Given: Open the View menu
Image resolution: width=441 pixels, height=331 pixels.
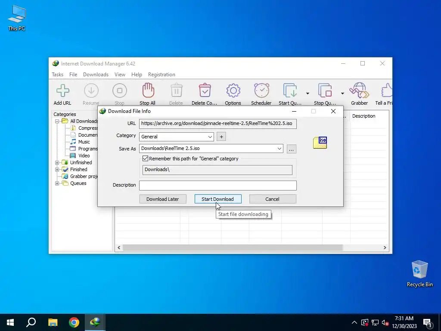Looking at the screenshot, I should (x=120, y=75).
